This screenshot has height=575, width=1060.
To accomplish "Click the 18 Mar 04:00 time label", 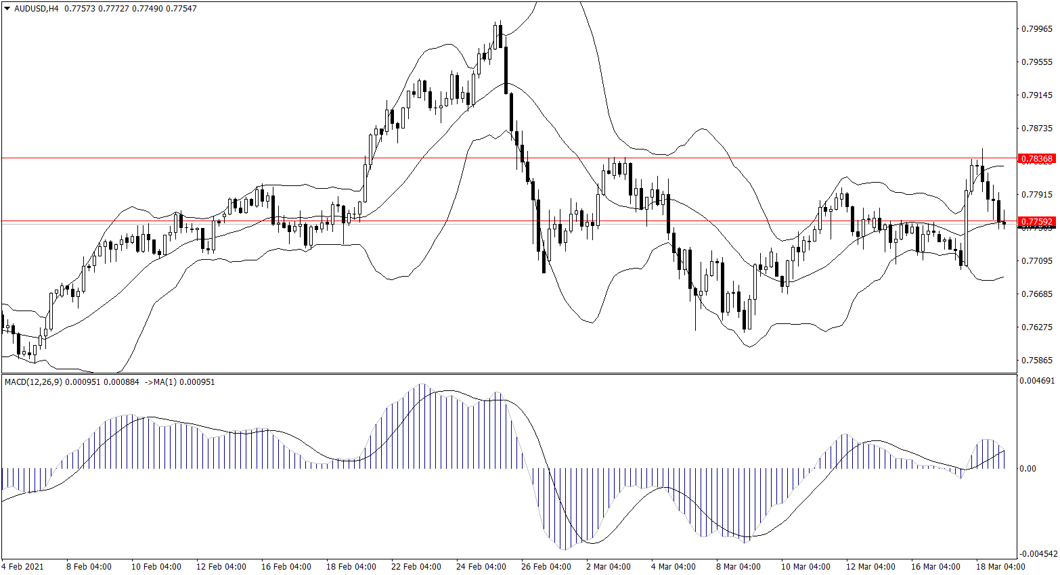I will [x=1000, y=567].
